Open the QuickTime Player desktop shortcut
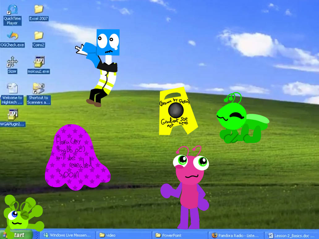This screenshot has height=239, width=319. coord(12,15)
